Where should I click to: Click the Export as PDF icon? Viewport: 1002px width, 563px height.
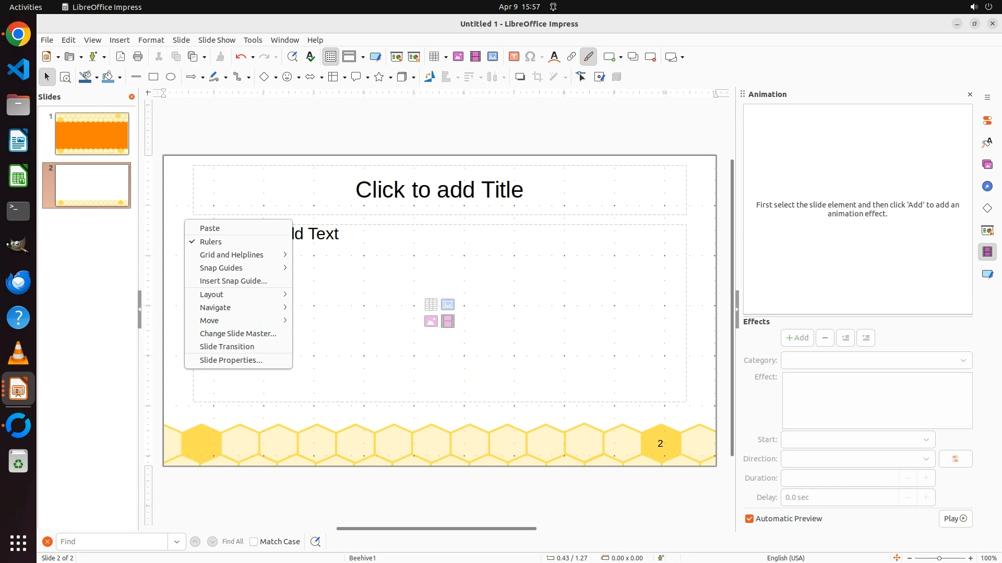[x=121, y=57]
